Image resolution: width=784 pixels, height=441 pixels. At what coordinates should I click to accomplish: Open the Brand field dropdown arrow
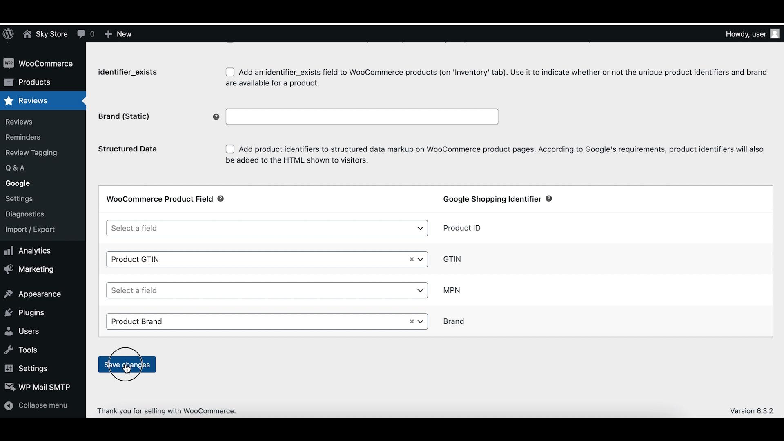coord(420,321)
